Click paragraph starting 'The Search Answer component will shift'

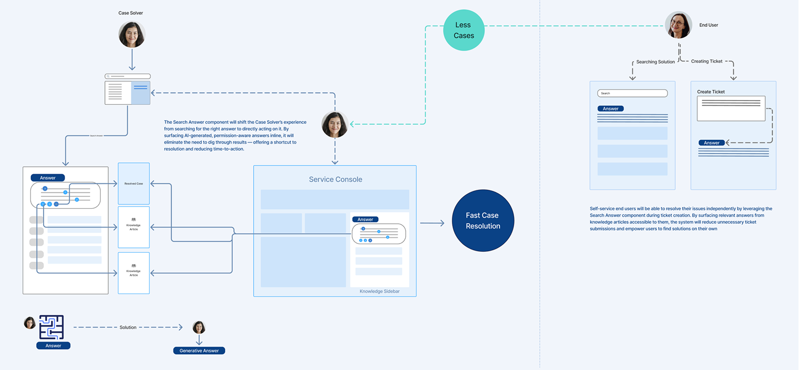[x=235, y=136]
